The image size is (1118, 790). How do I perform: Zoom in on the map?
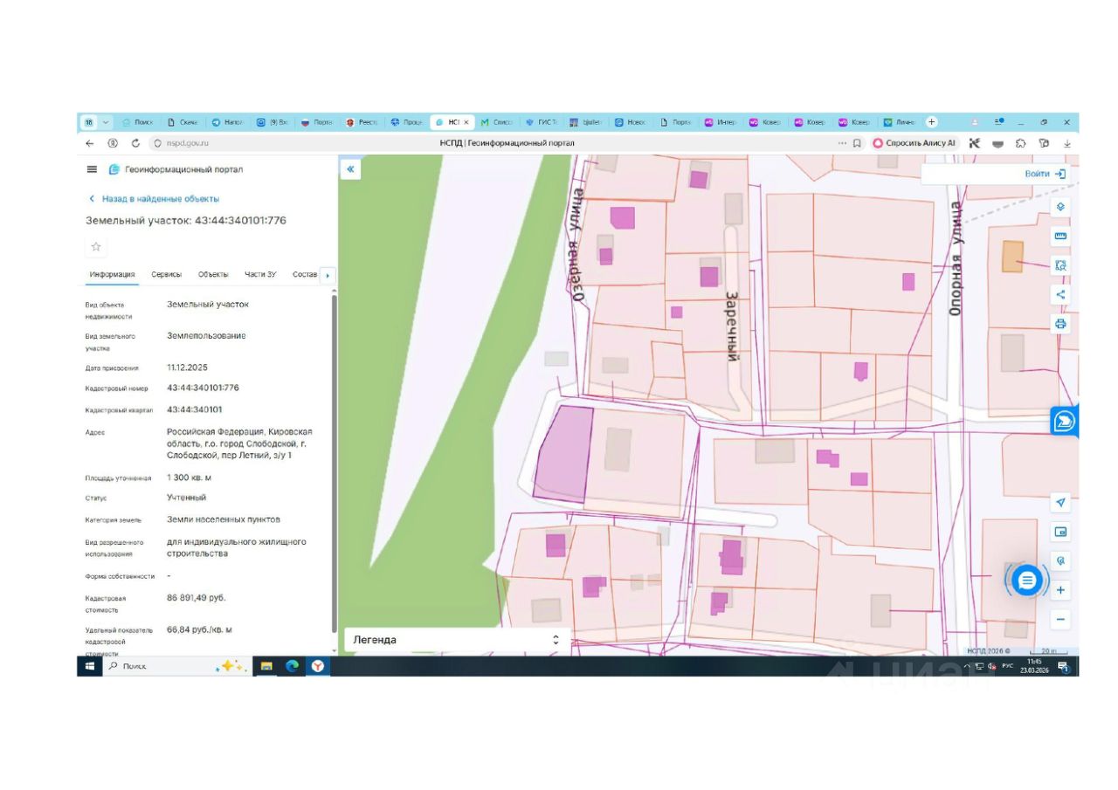tap(1061, 590)
